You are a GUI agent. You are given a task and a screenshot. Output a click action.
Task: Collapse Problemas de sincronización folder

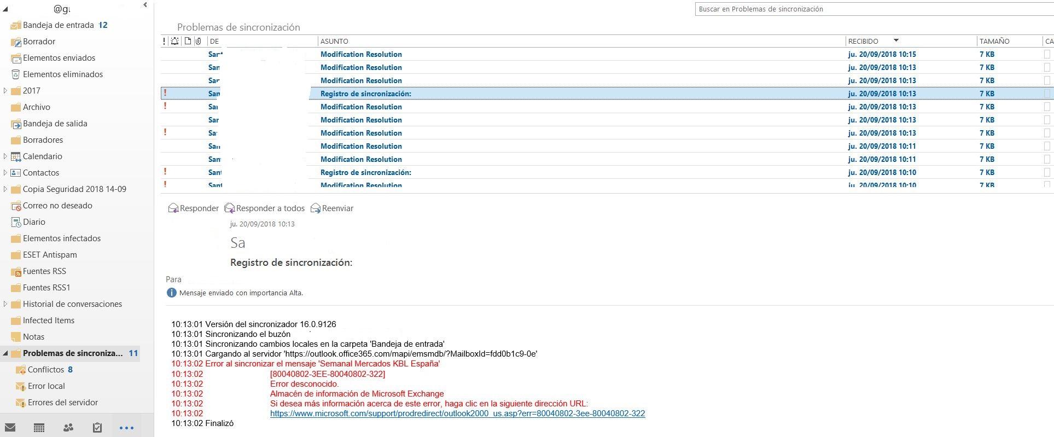click(5, 354)
